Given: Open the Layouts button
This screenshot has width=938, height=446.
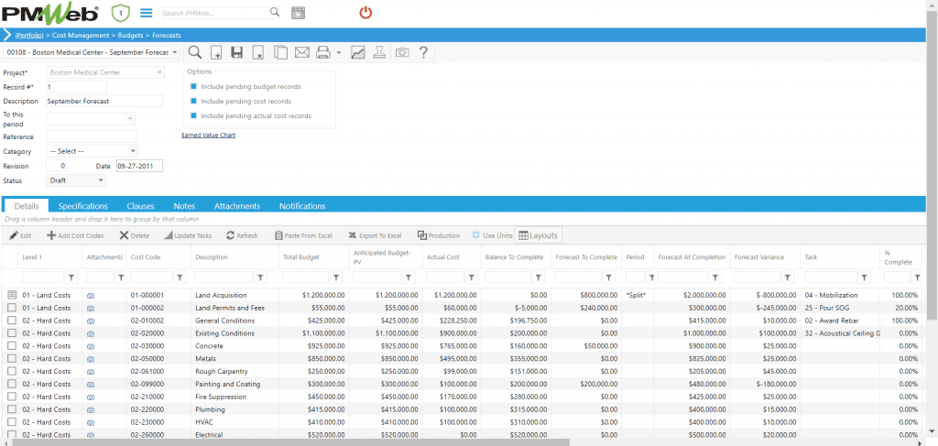Looking at the screenshot, I should (x=539, y=235).
